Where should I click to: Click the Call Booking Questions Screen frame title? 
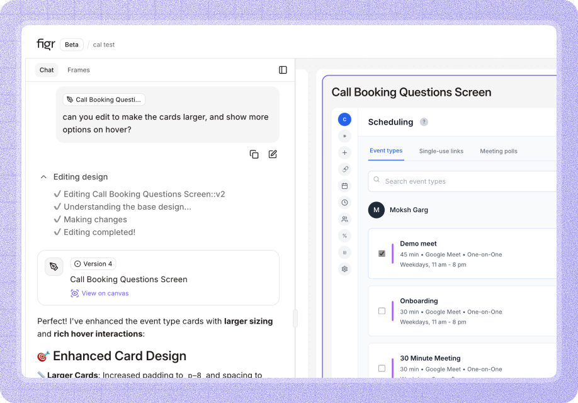tap(411, 92)
